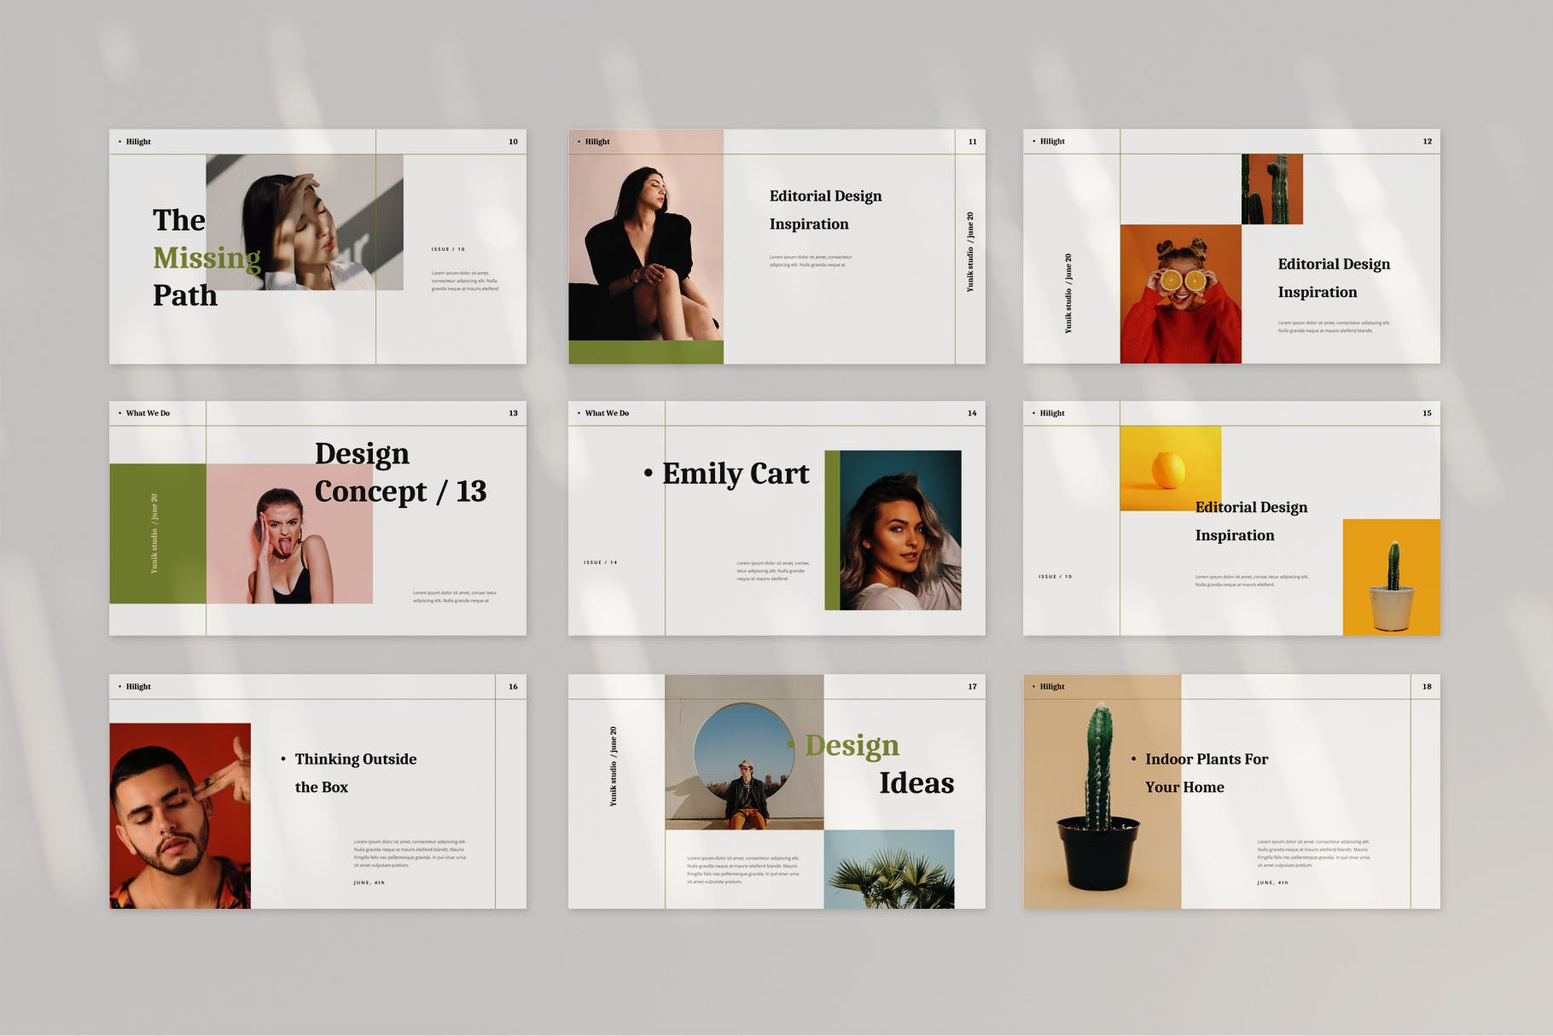
Task: Click the man sitting in circular window photo
Action: click(744, 753)
